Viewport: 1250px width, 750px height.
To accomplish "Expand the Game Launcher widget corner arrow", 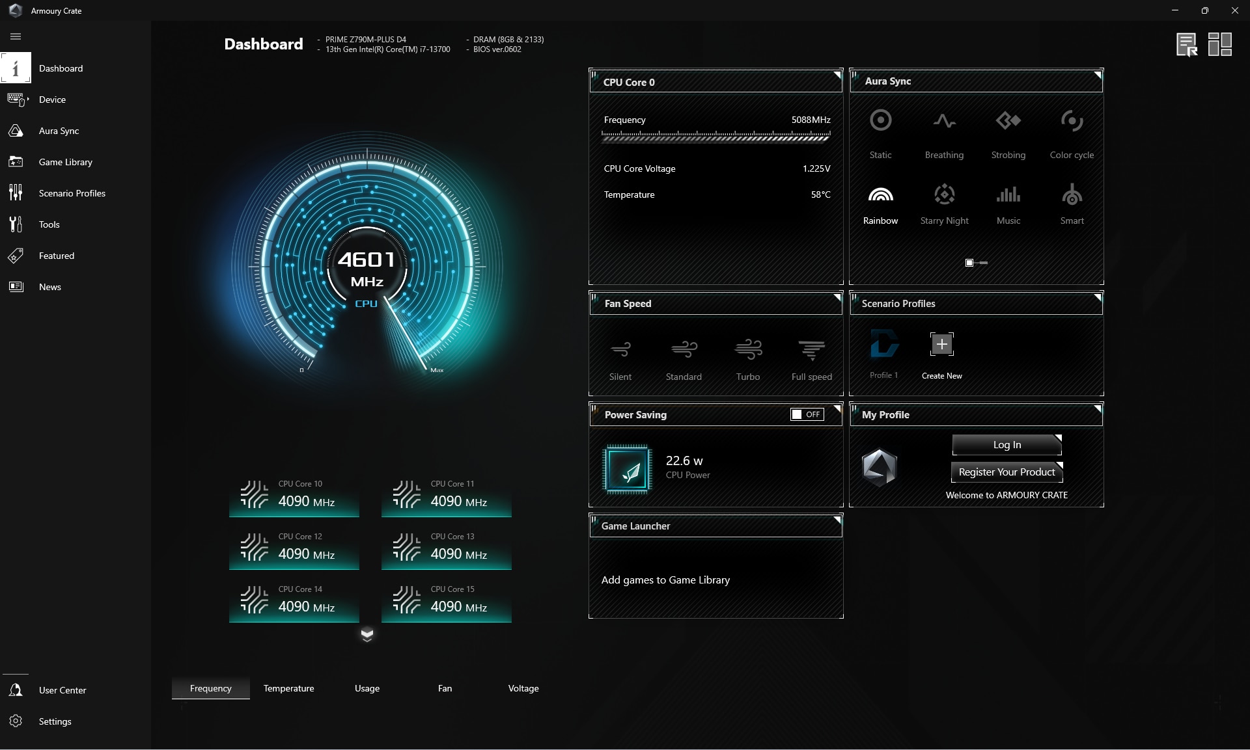I will point(837,520).
